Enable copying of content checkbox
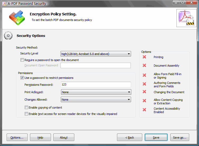This screenshot has width=199, height=146. [26, 108]
